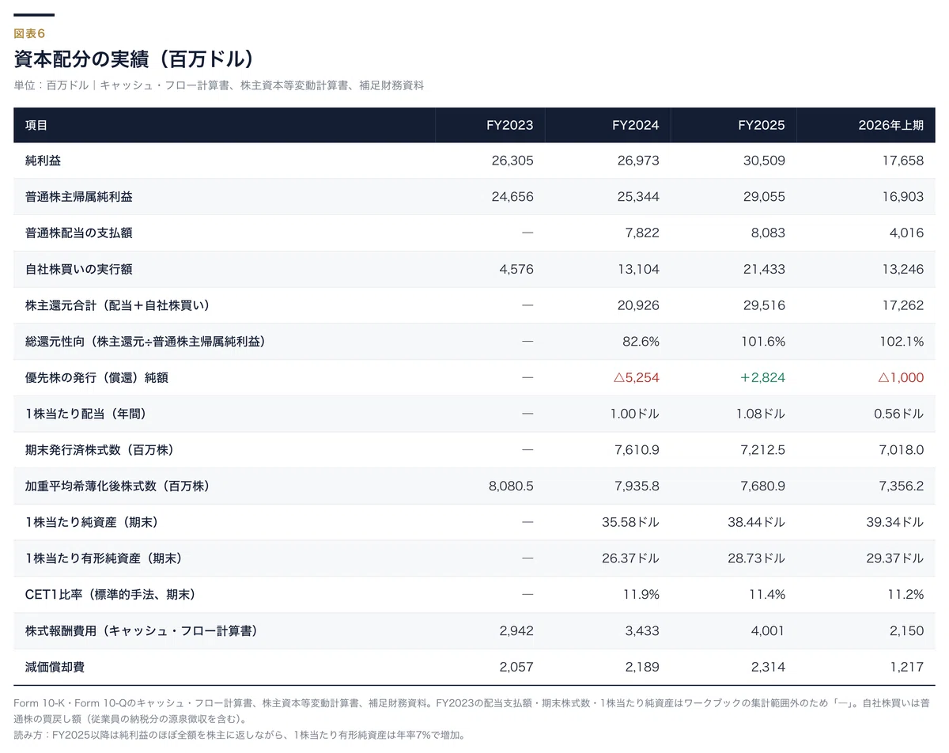Click the 0.56ドル dividend per share cell
Viewport: 949px width, 753px height.
coord(898,414)
